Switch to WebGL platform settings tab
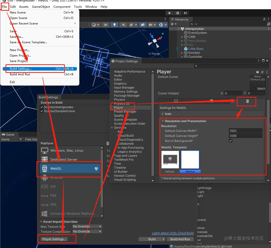 click(x=247, y=101)
